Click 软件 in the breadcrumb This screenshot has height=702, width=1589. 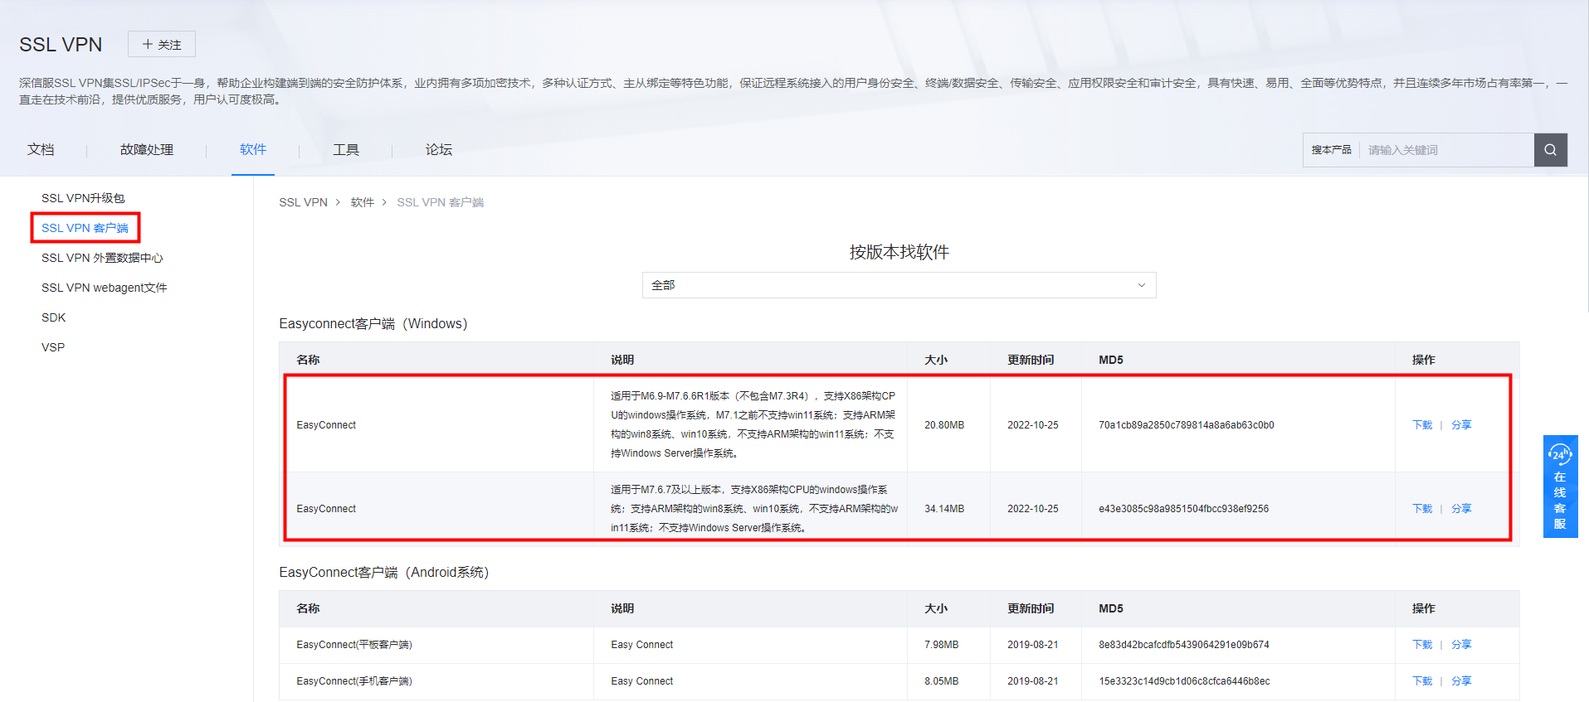(x=363, y=202)
